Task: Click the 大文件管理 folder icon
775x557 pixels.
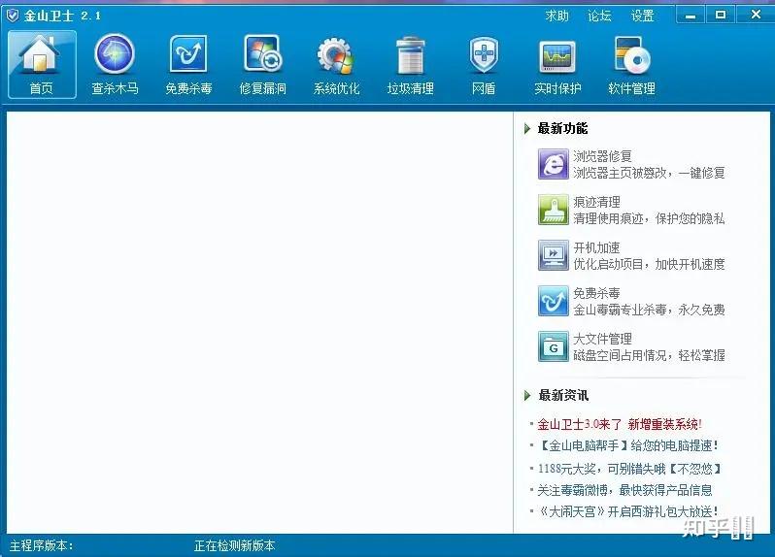Action: click(x=553, y=346)
